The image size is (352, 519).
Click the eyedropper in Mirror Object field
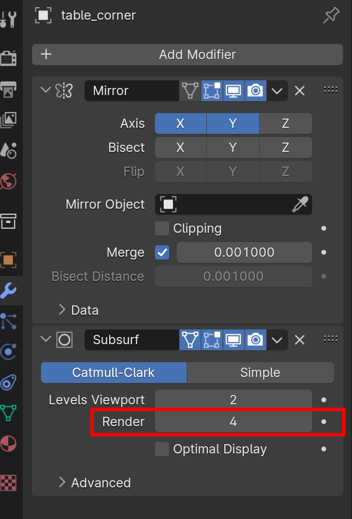[x=300, y=204]
